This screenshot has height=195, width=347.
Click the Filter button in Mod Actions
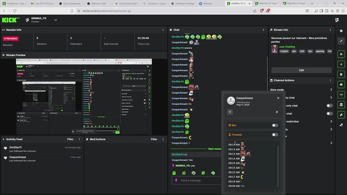point(154,139)
